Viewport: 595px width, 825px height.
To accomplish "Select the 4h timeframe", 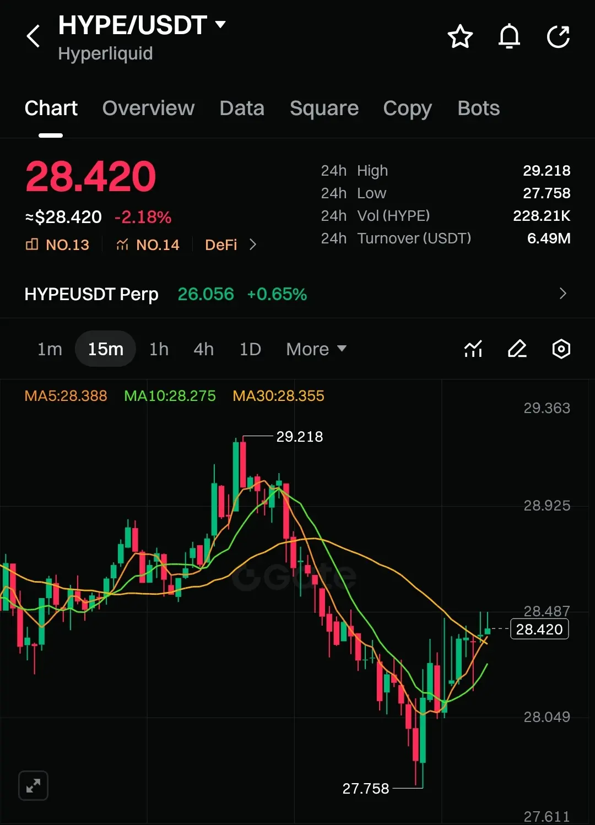I will click(203, 349).
